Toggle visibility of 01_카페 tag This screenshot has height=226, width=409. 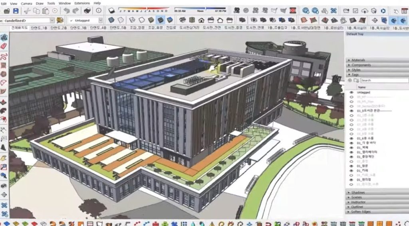tap(351, 170)
